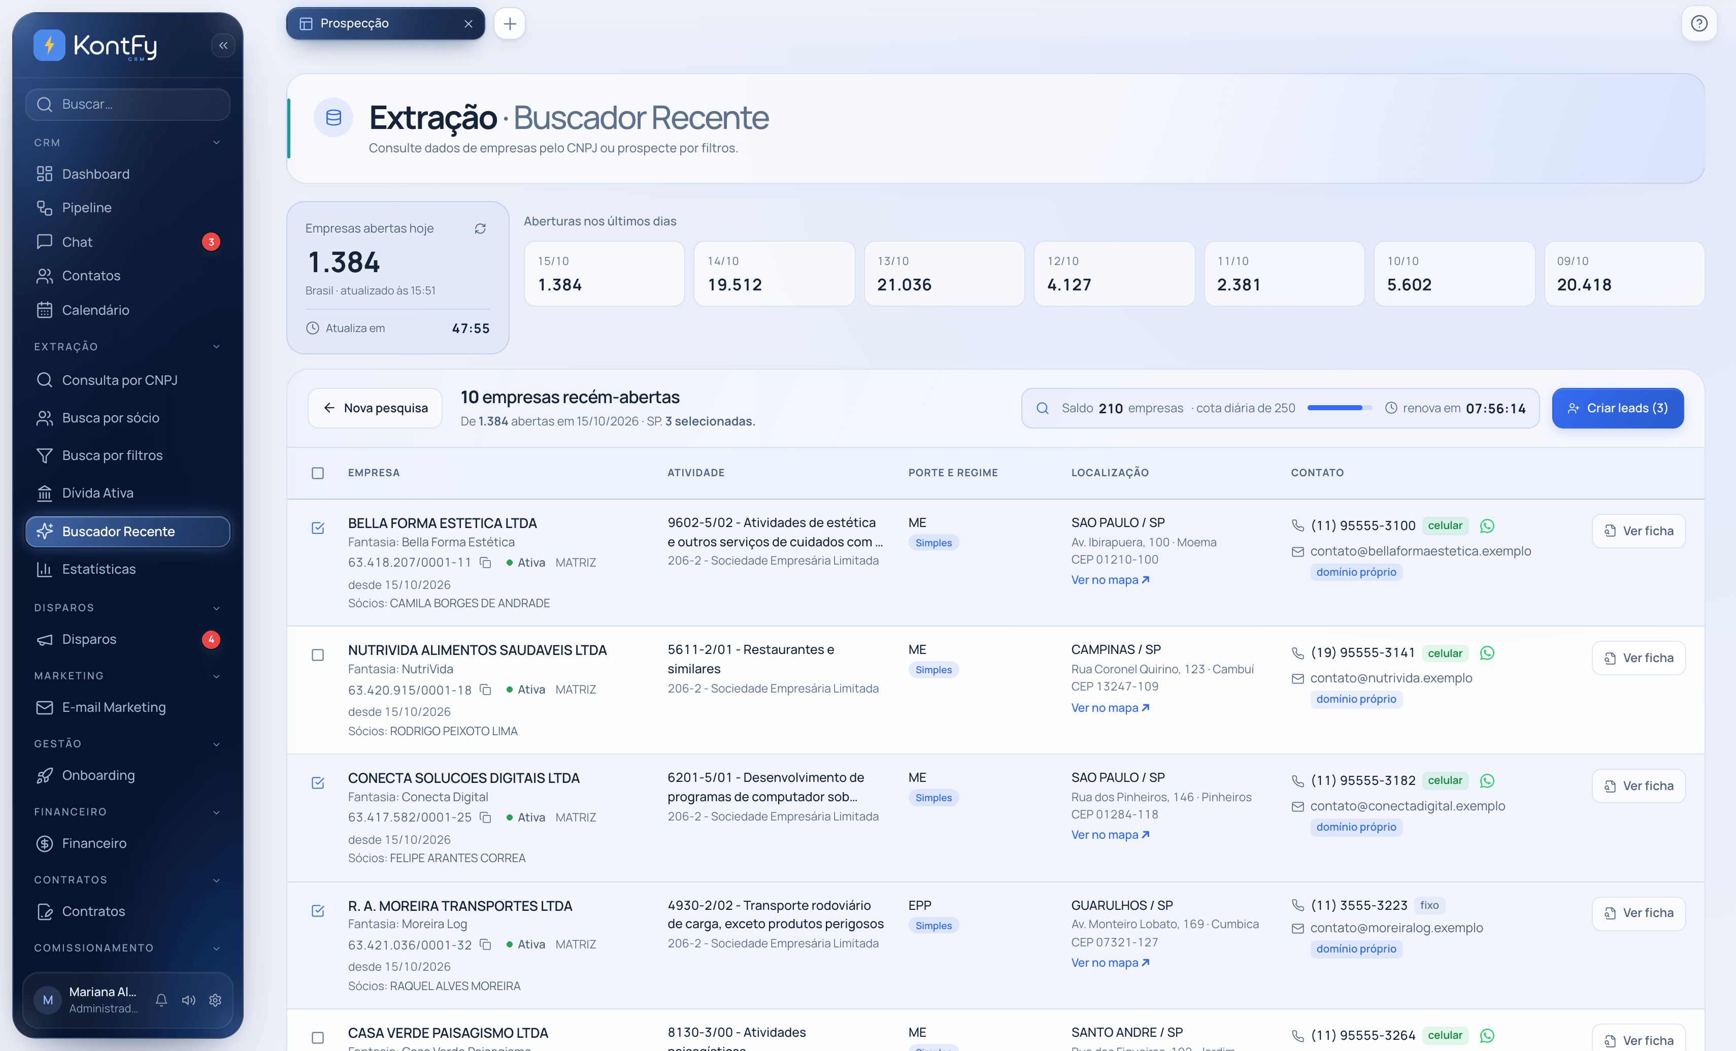This screenshot has width=1736, height=1051.
Task: Copy CNPJ 63.420.915/0001-18 with the copy icon
Action: pyautogui.click(x=485, y=689)
